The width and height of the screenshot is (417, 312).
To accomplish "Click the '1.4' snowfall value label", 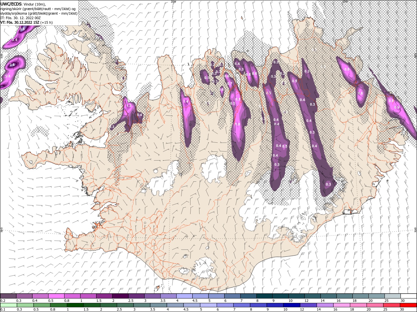I will point(186,102).
